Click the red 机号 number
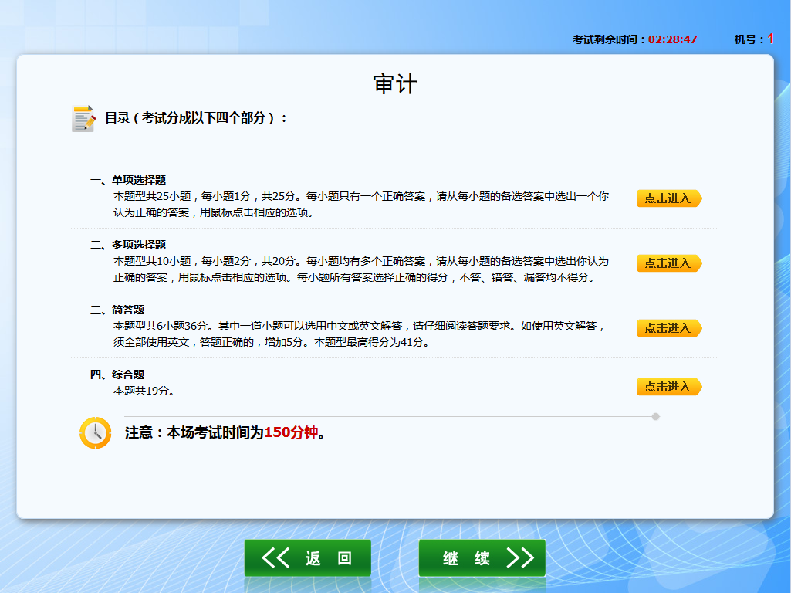 [770, 39]
